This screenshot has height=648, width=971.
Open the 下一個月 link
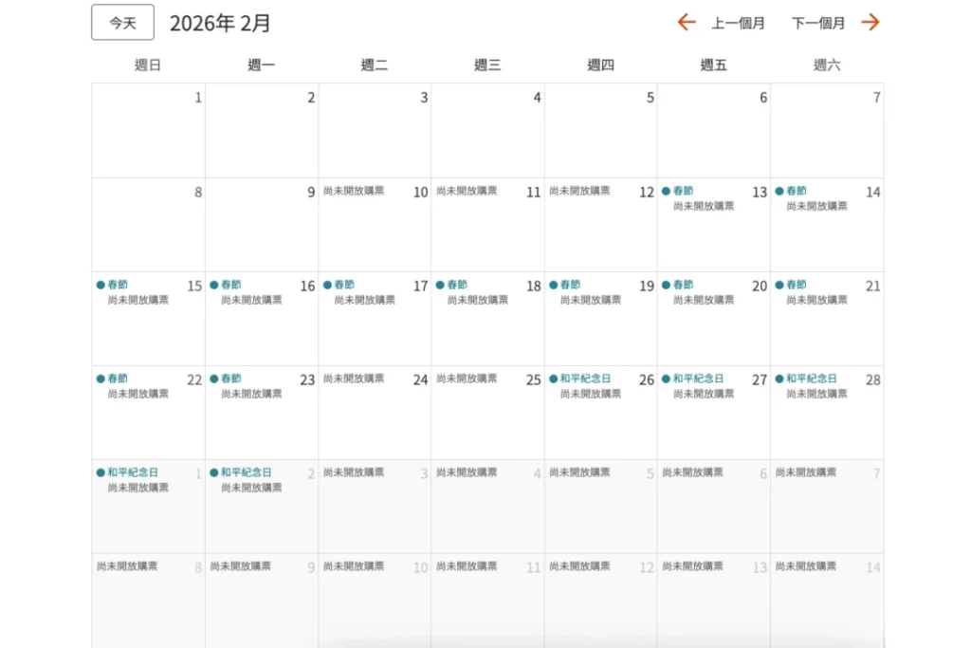tap(821, 23)
